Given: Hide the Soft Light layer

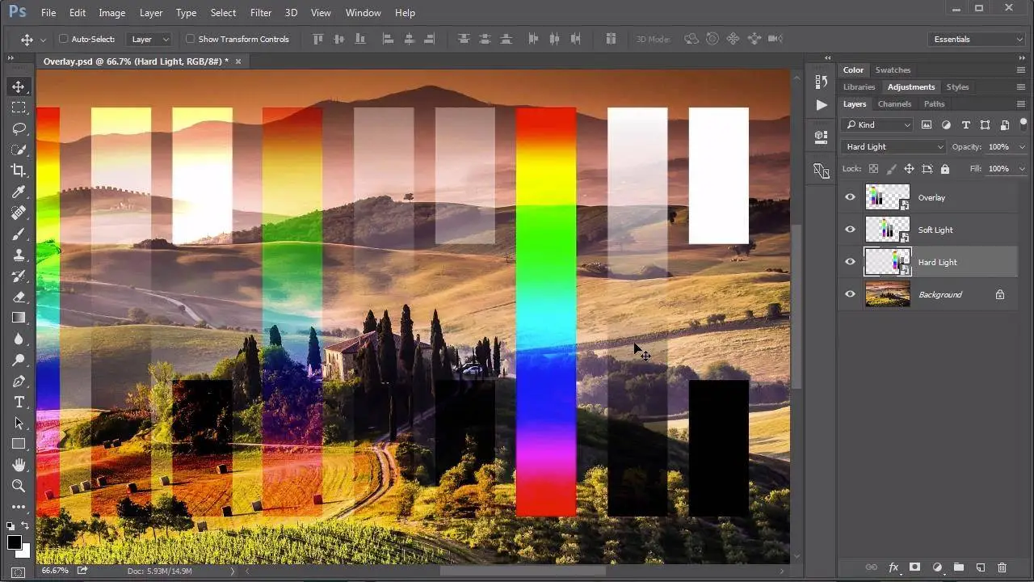Looking at the screenshot, I should pos(850,230).
